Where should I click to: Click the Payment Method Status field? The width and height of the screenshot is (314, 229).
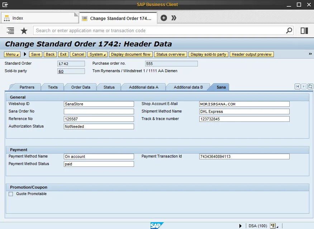point(99,164)
